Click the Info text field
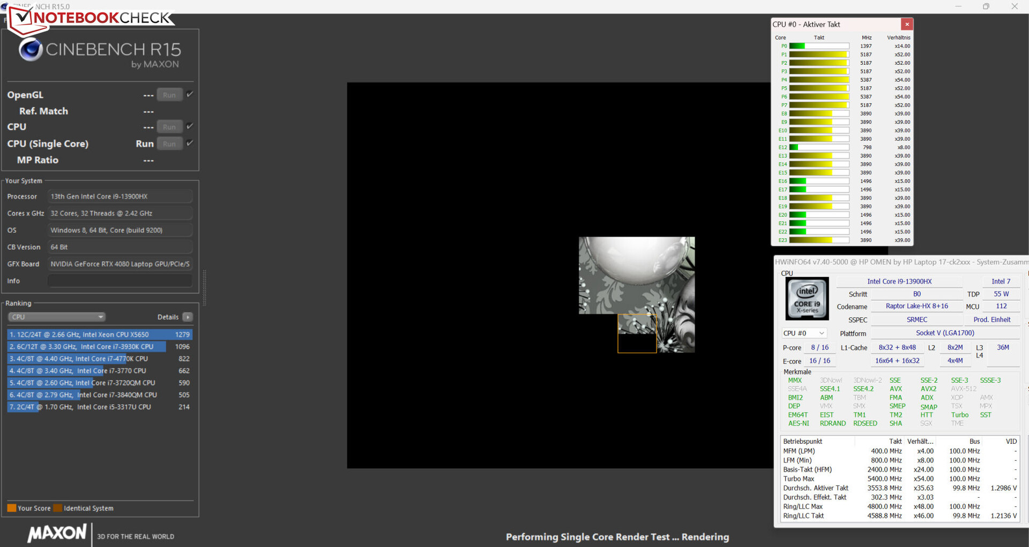Image resolution: width=1029 pixels, height=547 pixels. point(120,281)
